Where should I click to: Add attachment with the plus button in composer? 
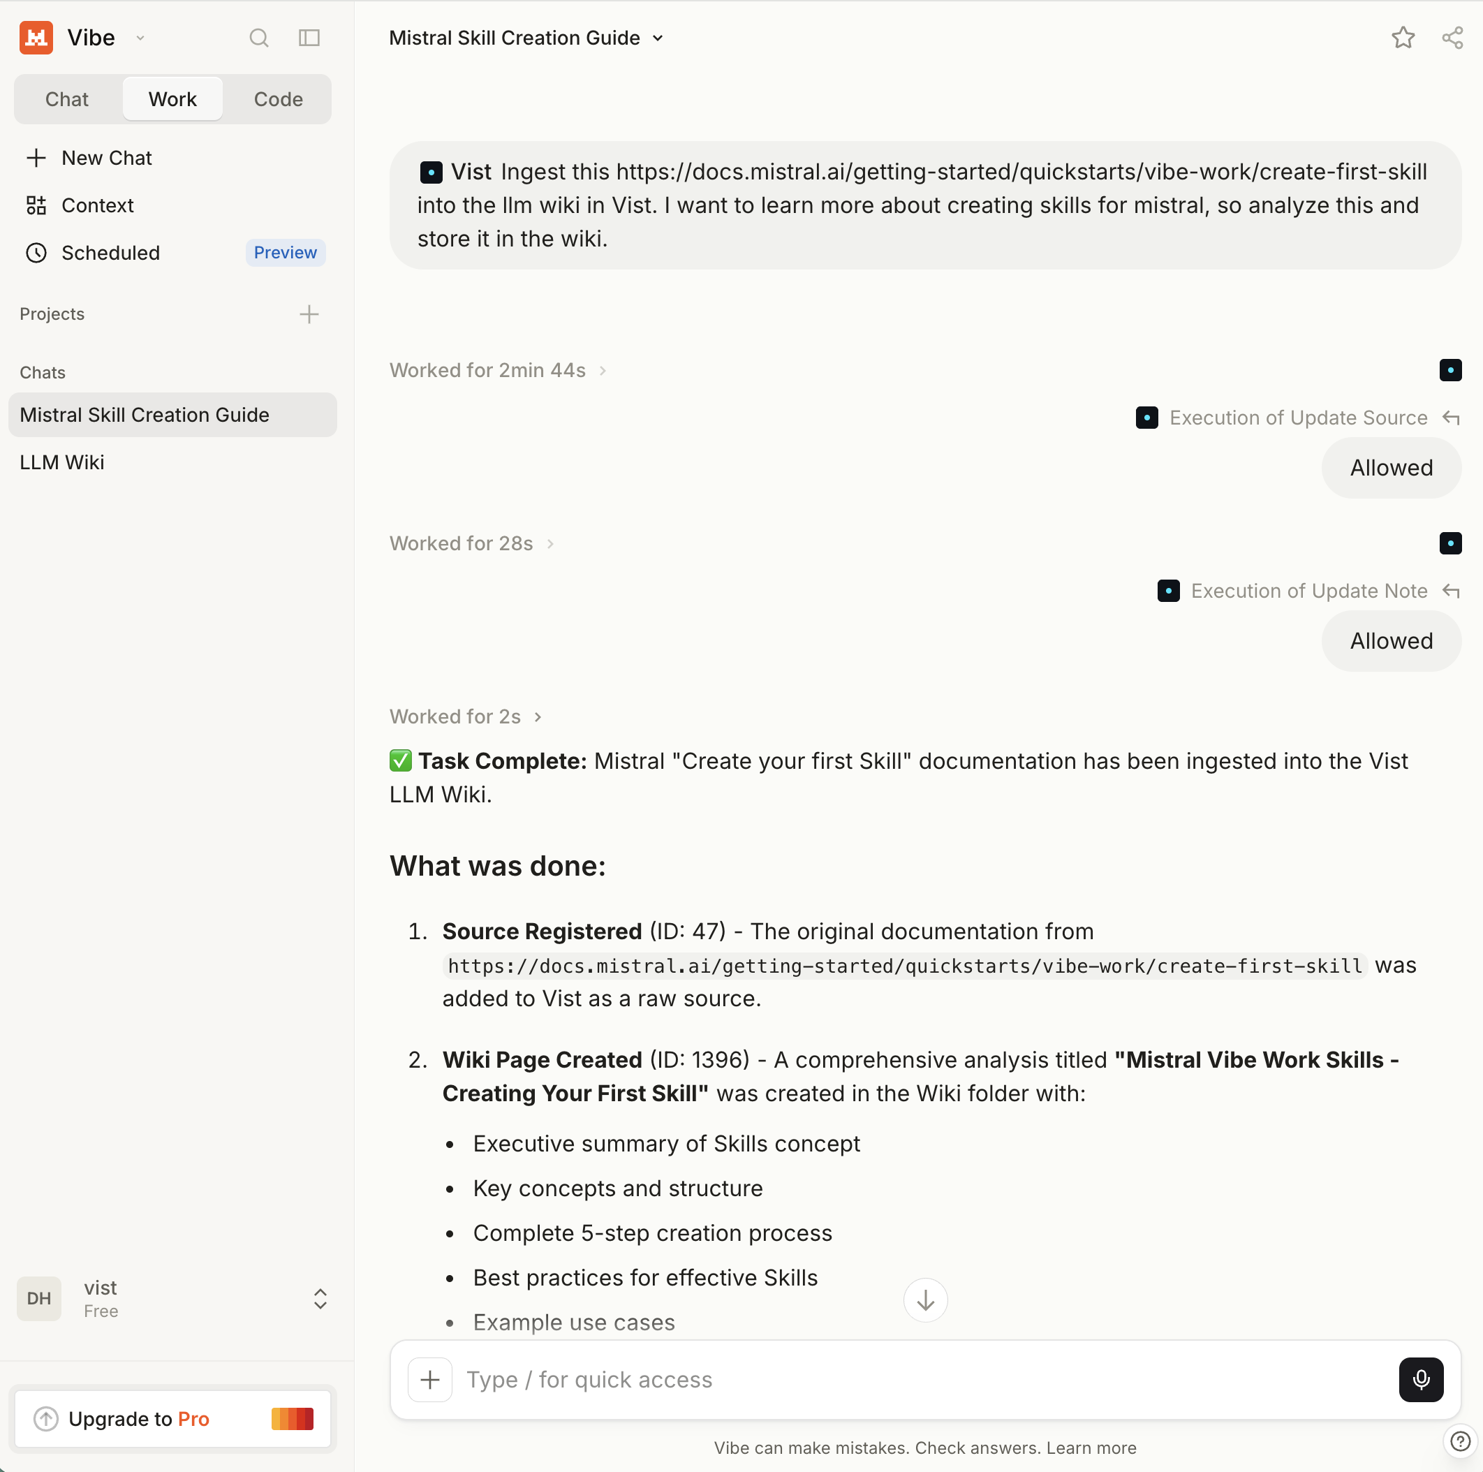pos(430,1380)
